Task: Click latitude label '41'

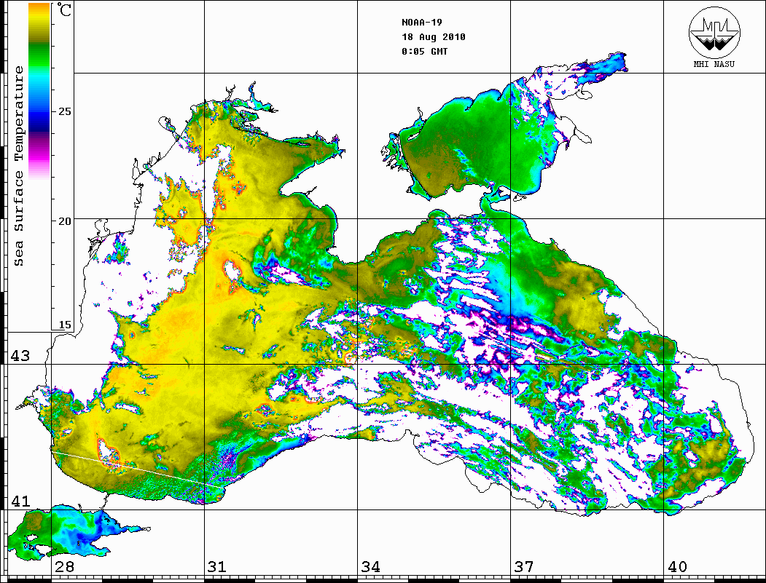Action: click(20, 501)
